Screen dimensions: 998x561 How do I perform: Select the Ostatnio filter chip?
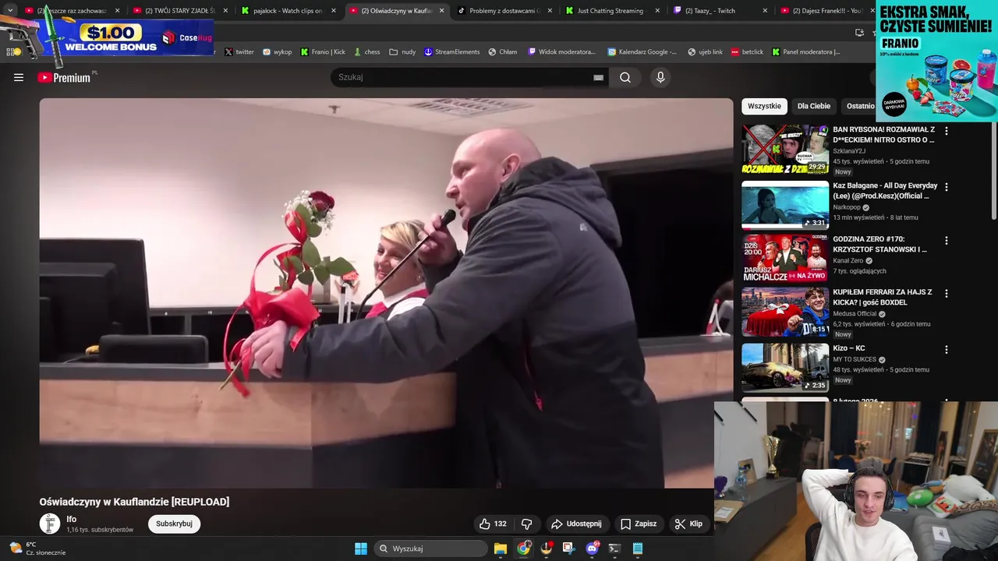[860, 106]
